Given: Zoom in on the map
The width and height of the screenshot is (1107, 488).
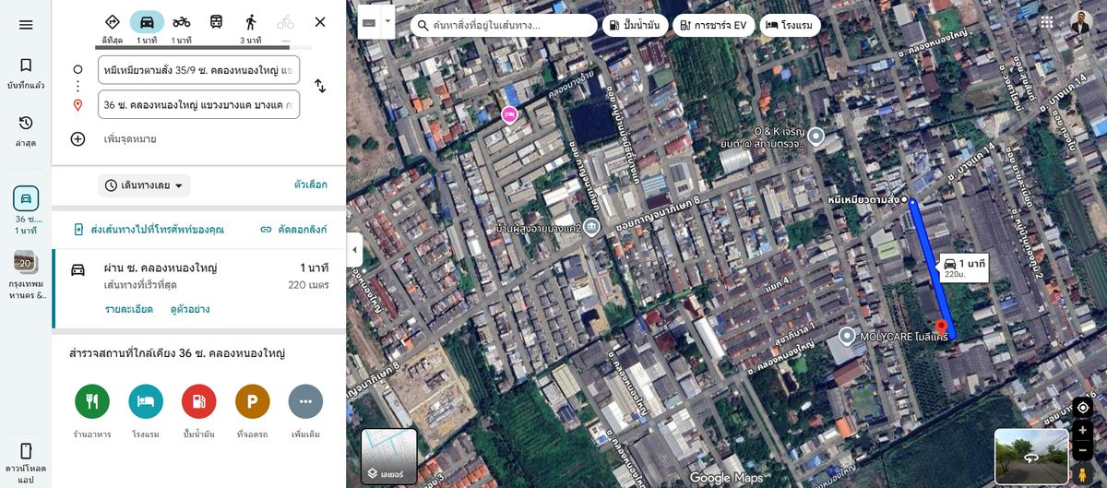Looking at the screenshot, I should (1083, 431).
